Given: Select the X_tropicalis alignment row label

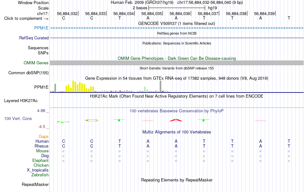Looking at the screenshot, I should coord(38,170).
